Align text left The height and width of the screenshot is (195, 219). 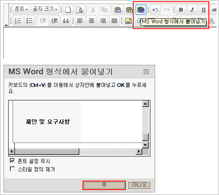click(x=80, y=21)
